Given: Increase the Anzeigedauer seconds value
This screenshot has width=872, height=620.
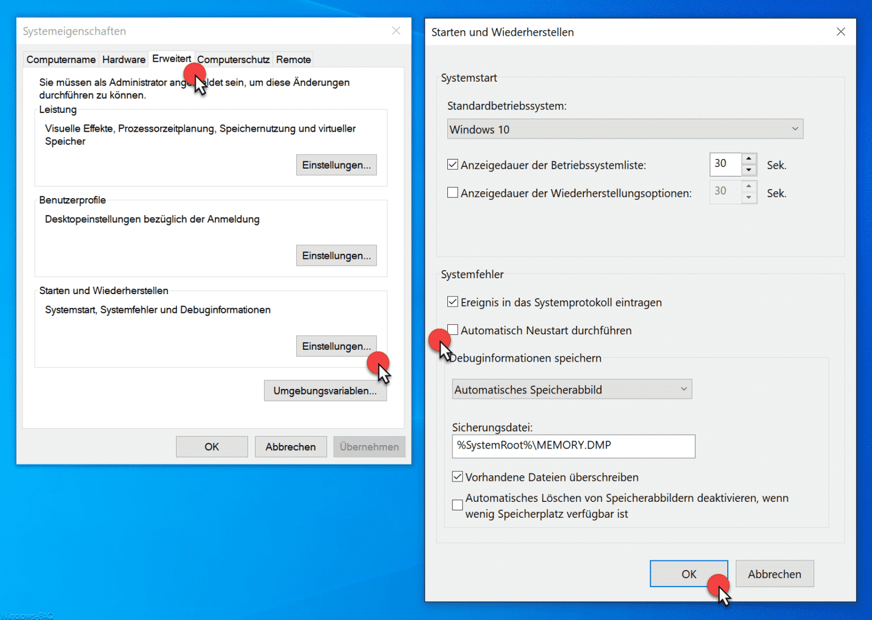Looking at the screenshot, I should [x=749, y=160].
